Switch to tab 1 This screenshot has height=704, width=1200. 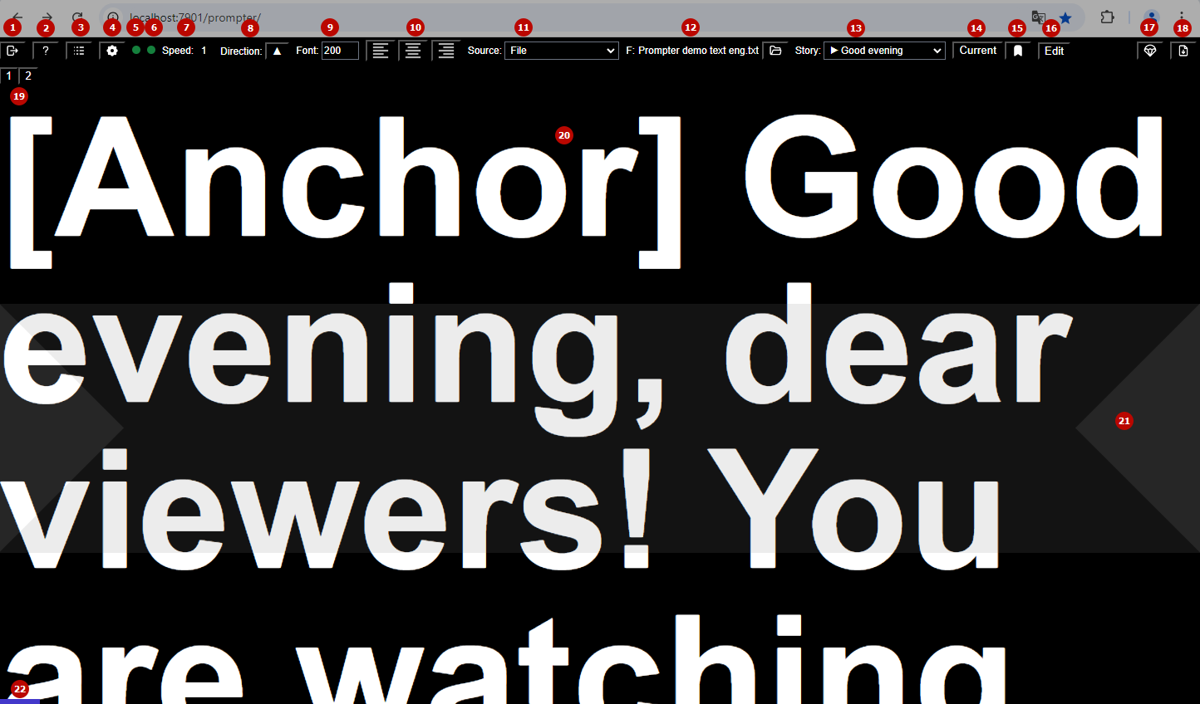9,76
